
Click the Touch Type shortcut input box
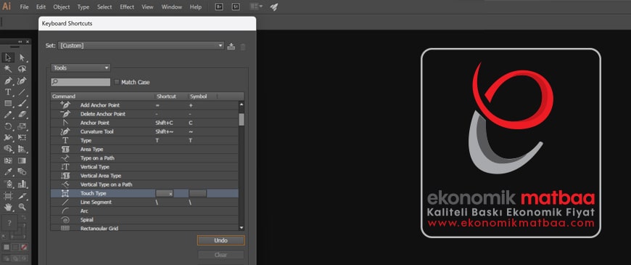point(165,194)
